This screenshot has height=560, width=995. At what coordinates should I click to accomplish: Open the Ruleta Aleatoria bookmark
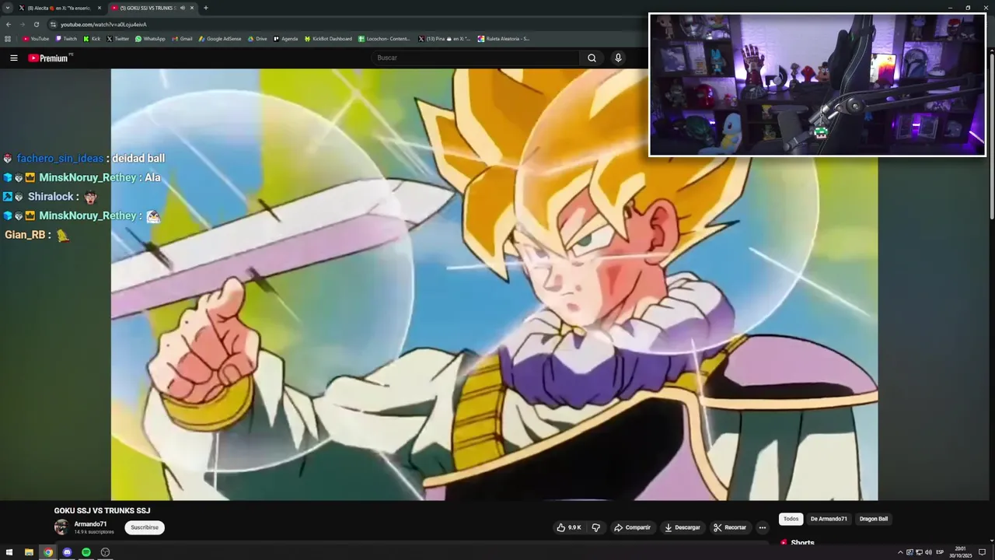504,39
